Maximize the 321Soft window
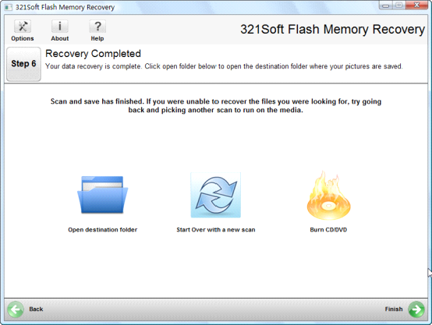432x325 pixels. pyautogui.click(x=398, y=5)
